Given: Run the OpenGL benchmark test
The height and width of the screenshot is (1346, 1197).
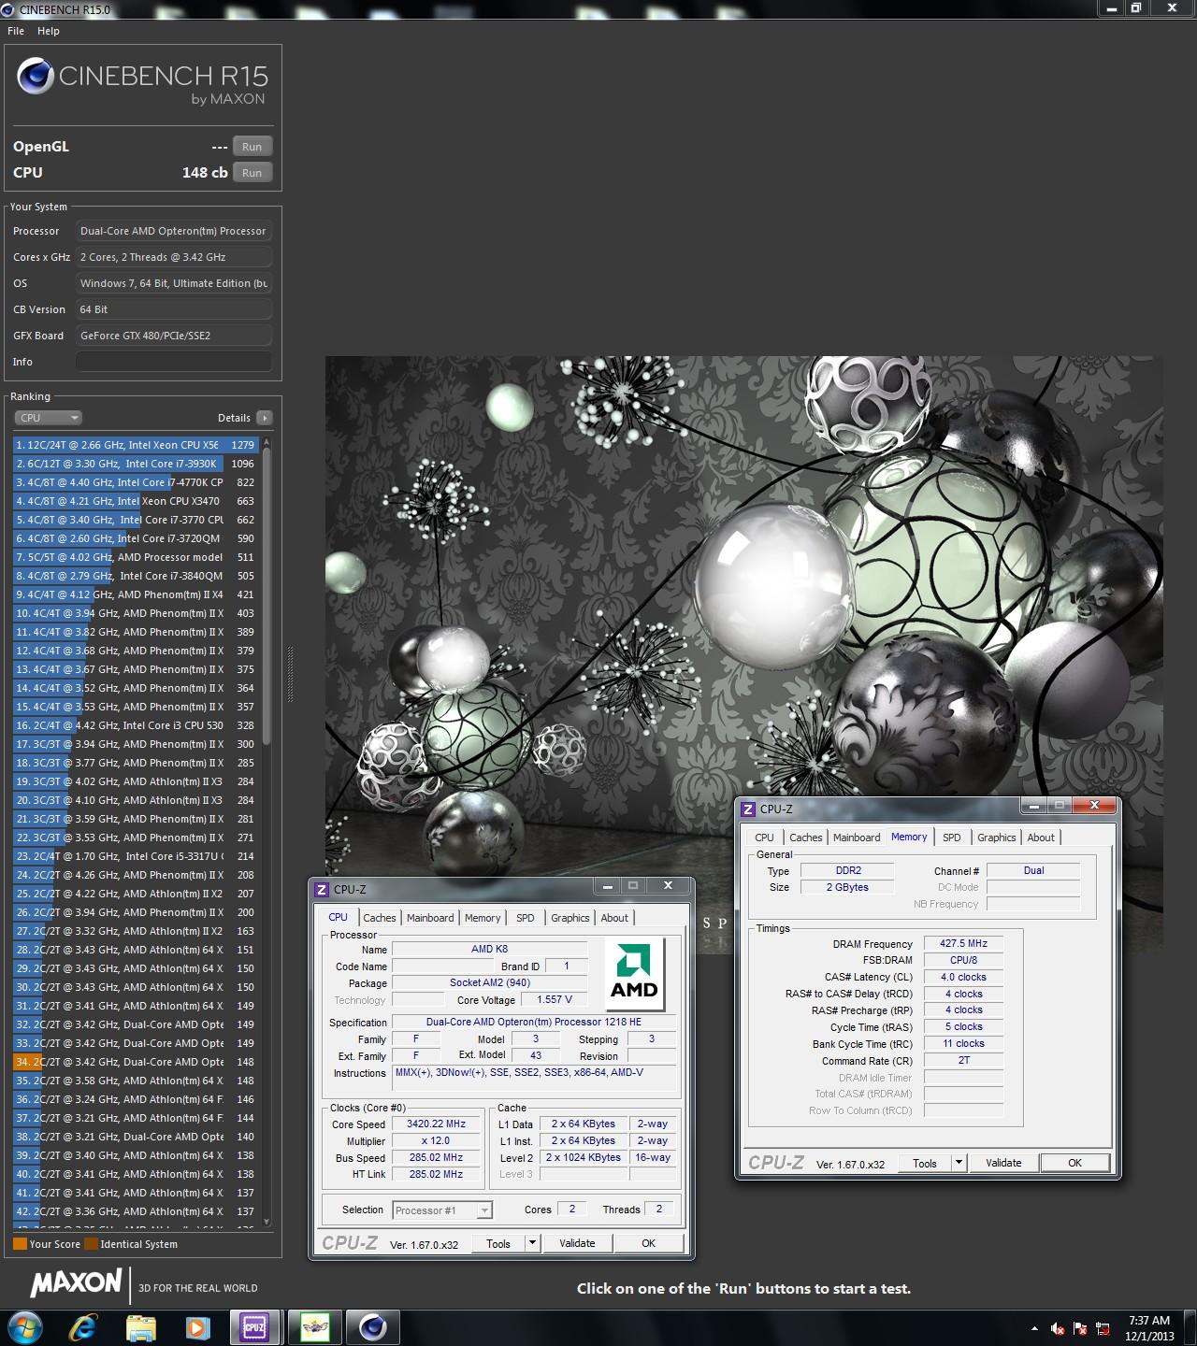Looking at the screenshot, I should [x=252, y=147].
